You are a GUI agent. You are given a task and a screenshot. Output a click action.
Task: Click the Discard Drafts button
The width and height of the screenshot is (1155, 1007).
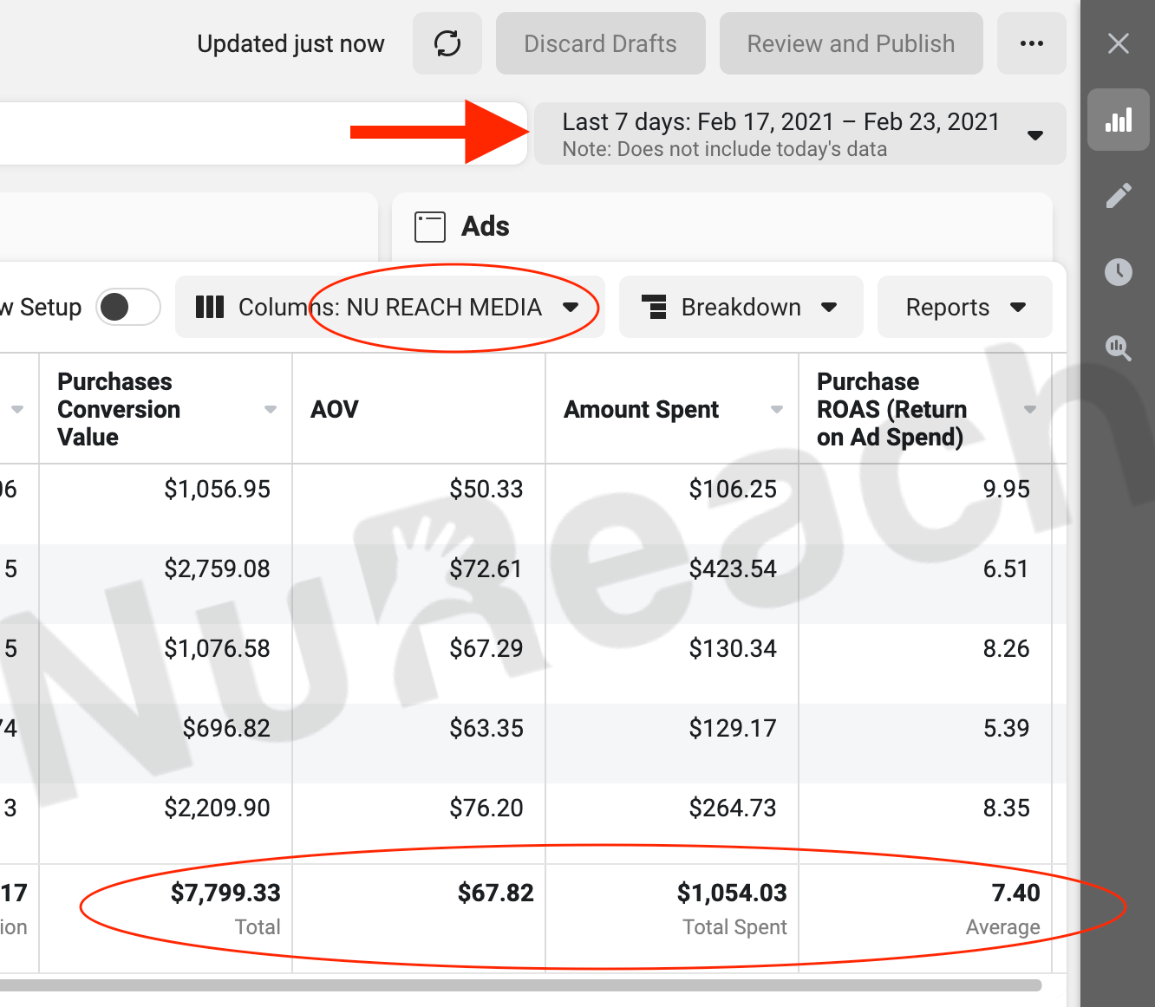(x=600, y=43)
